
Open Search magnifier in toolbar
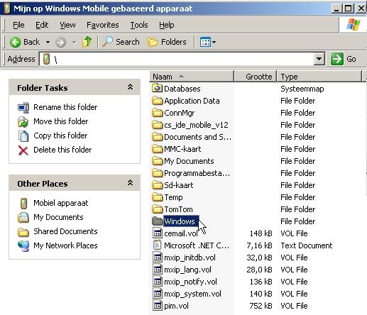108,42
